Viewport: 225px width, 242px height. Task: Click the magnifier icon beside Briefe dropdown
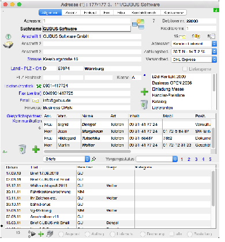point(93,159)
